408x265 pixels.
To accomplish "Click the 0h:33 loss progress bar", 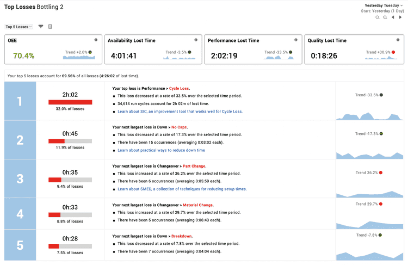I will 70,215.
